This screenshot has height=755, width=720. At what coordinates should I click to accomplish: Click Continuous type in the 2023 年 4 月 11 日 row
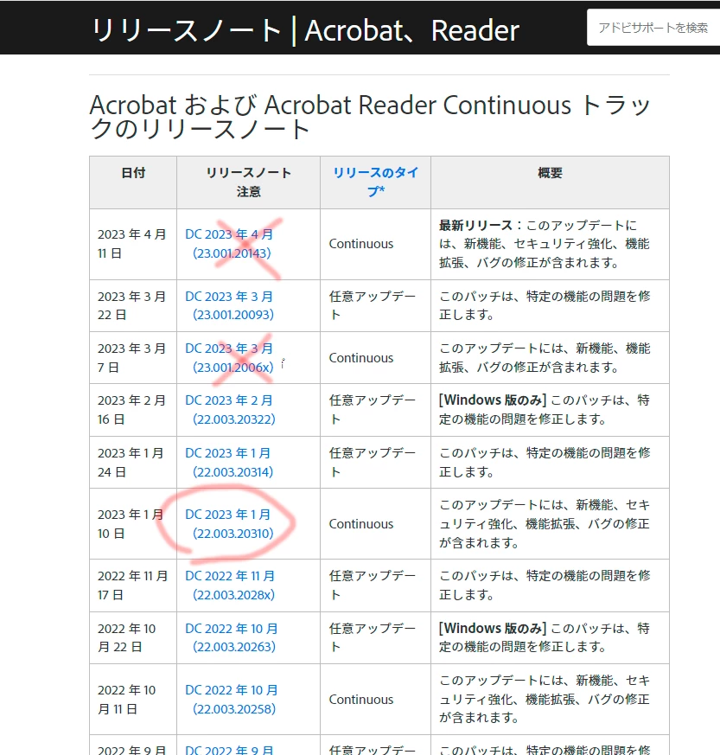tap(361, 244)
